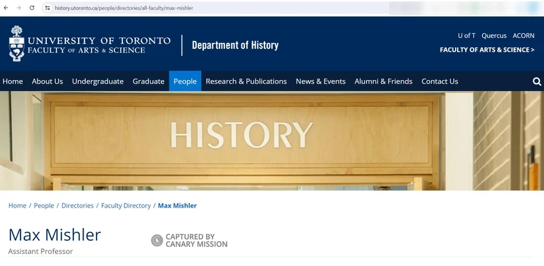Click the University of Toronto wordmark text

click(x=99, y=41)
